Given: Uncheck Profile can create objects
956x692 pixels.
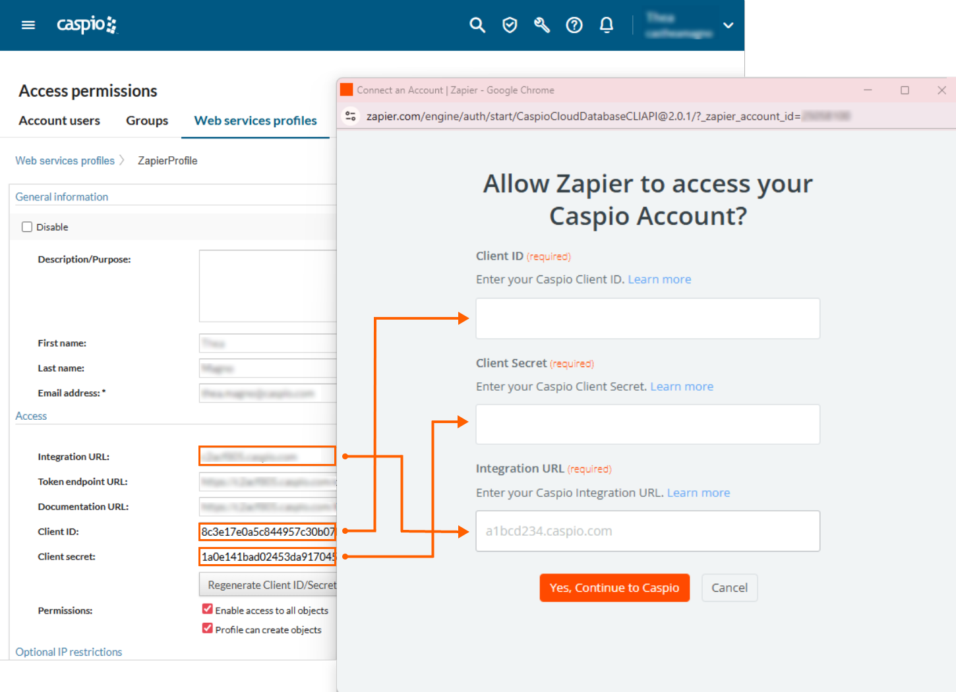Looking at the screenshot, I should click(x=208, y=628).
